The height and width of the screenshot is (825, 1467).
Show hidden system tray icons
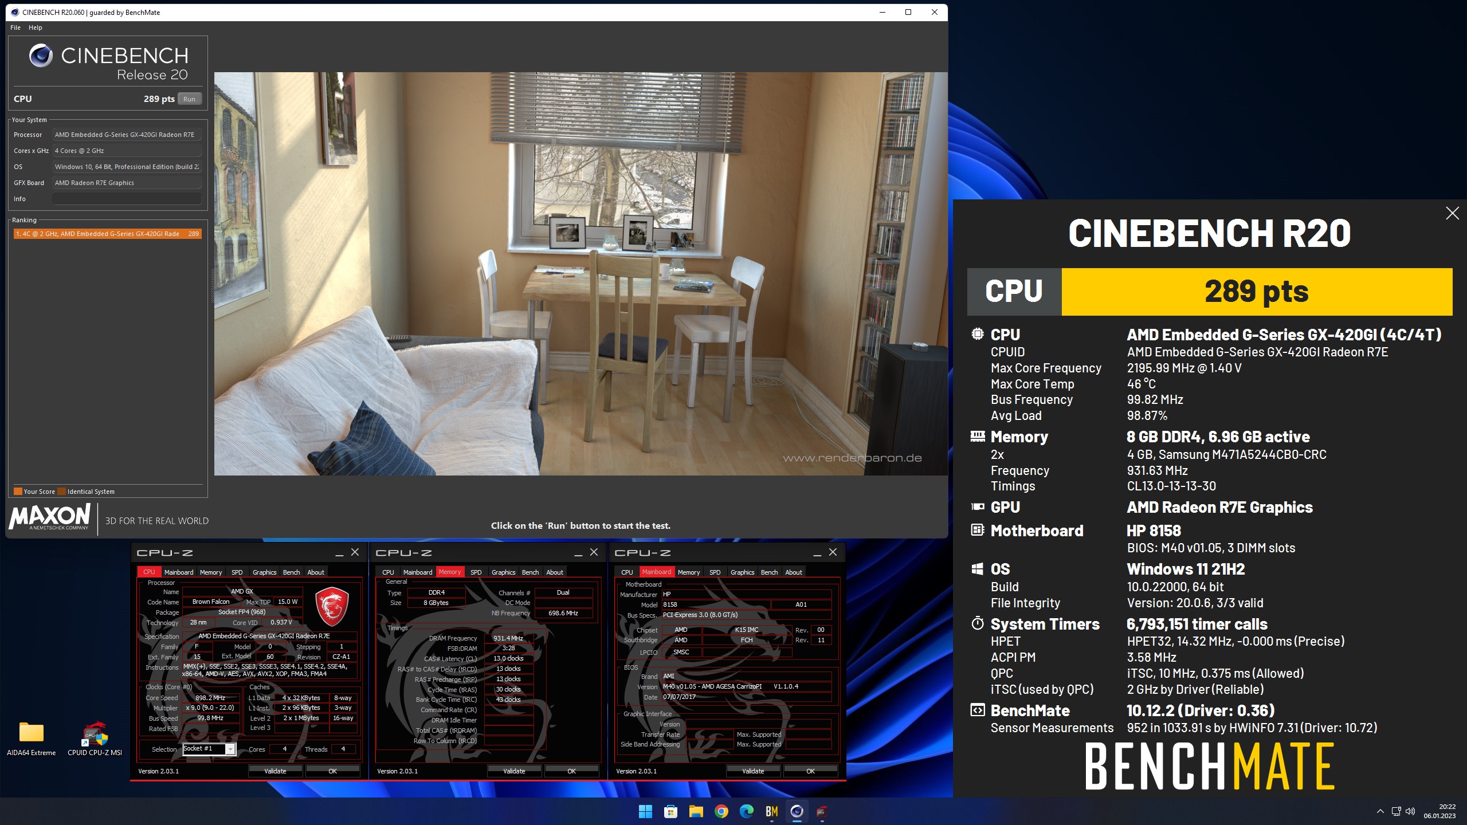(1380, 811)
